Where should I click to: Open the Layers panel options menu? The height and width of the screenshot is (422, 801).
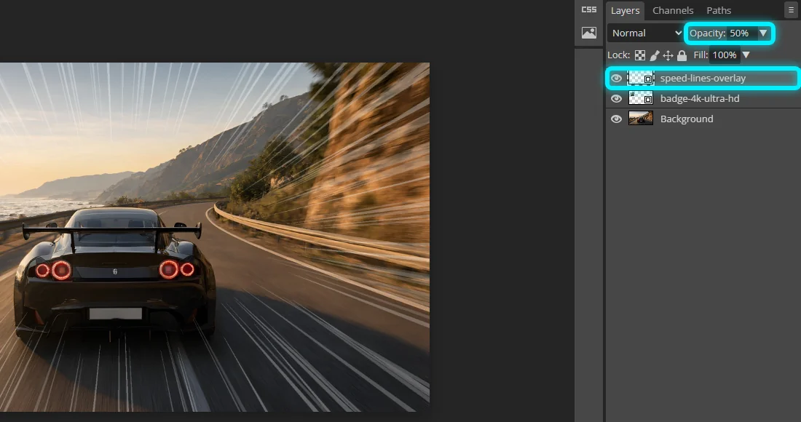[791, 9]
